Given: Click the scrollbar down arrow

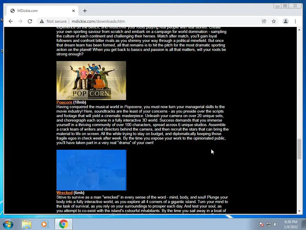Looking at the screenshot, I should (x=299, y=211).
